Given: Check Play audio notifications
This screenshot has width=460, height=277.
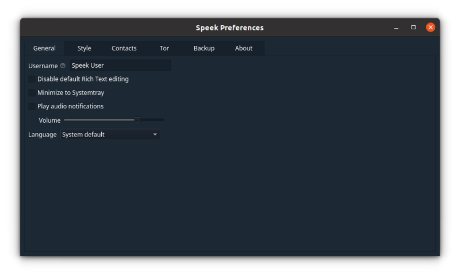Looking at the screenshot, I should pos(32,107).
